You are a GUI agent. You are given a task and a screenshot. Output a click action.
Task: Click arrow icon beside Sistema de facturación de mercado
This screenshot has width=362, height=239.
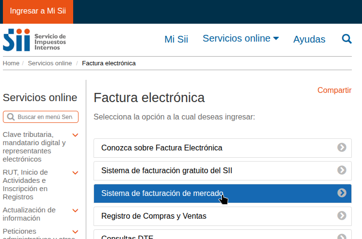[x=342, y=193]
